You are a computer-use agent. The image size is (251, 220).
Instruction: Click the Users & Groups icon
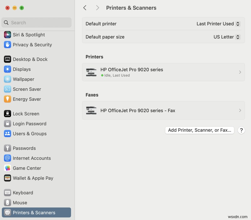tap(7, 133)
